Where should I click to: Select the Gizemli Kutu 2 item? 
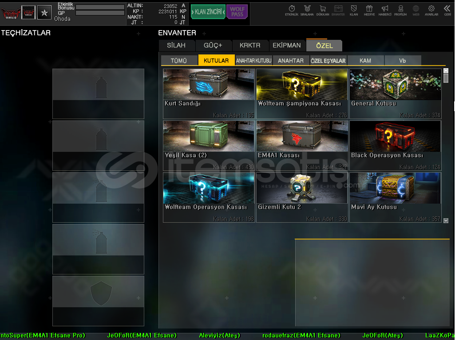(302, 197)
